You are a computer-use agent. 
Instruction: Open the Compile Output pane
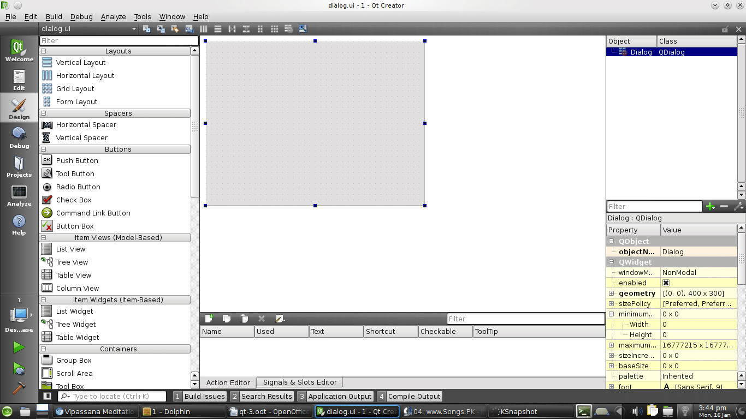coord(409,397)
